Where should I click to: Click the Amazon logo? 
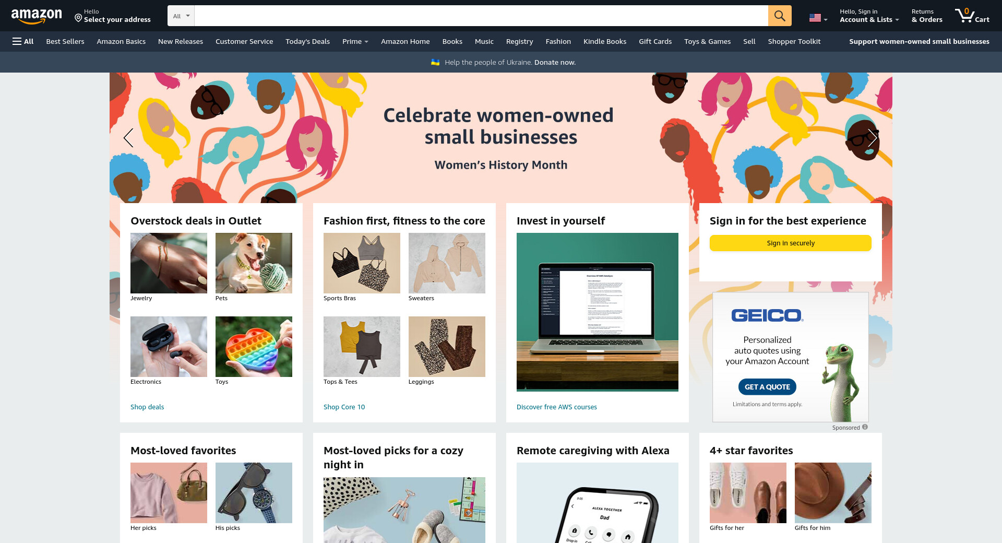coord(37,16)
